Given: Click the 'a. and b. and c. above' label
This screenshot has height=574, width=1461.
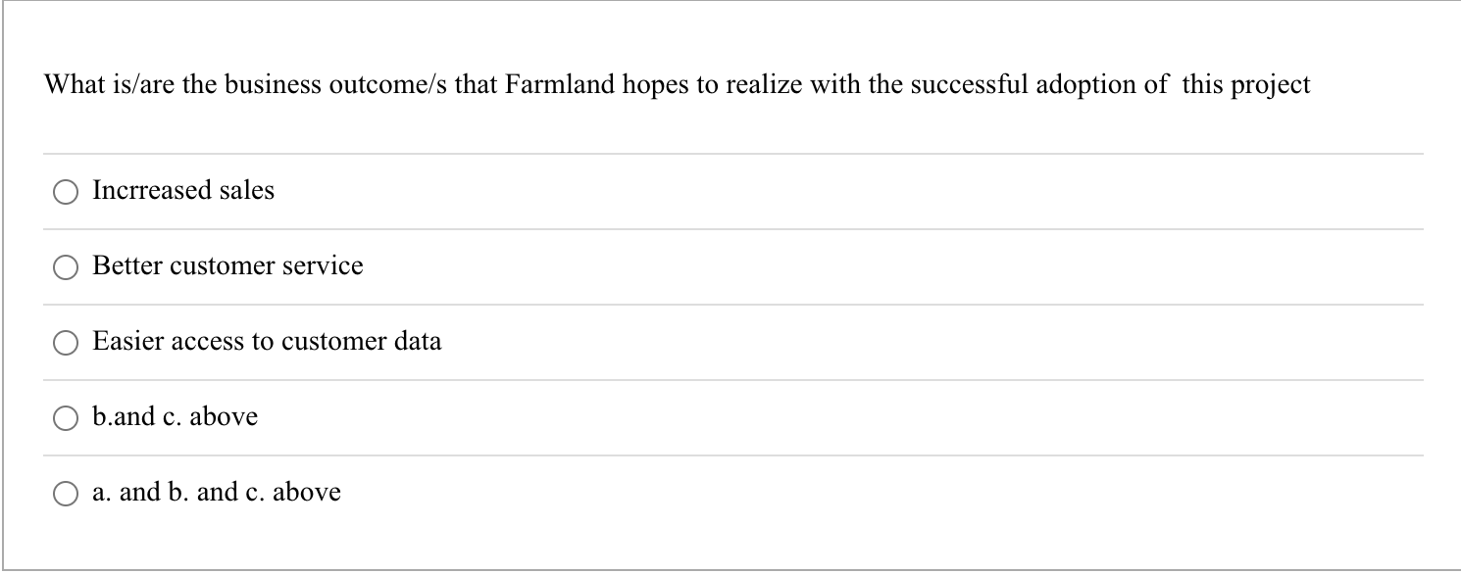Looking at the screenshot, I should pyautogui.click(x=216, y=492).
